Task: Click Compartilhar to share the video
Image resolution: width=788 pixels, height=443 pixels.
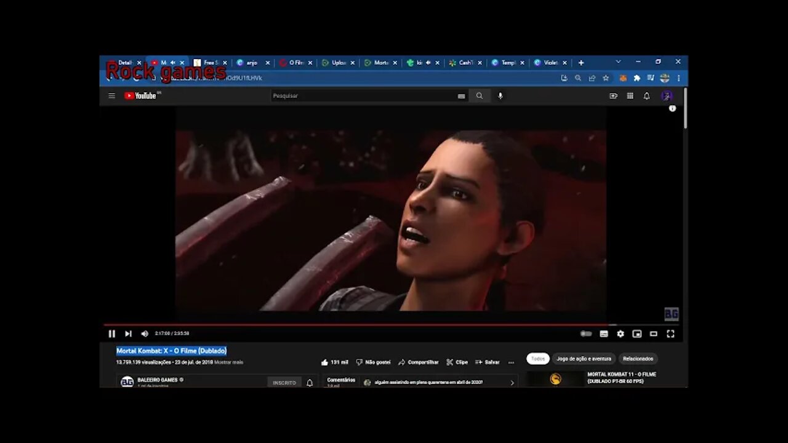Action: [418, 362]
